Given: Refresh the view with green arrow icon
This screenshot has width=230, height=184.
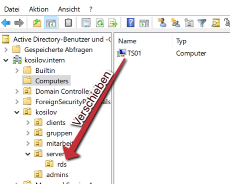Looking at the screenshot, I should click(100, 23).
